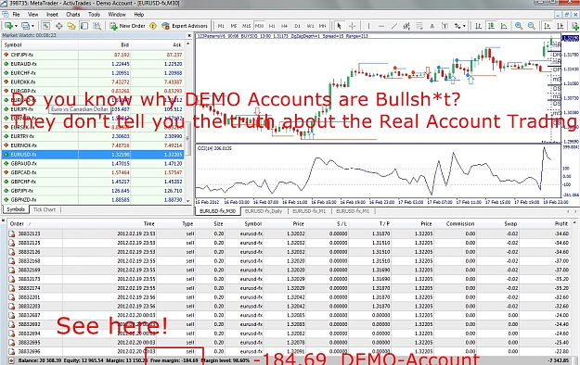Viewport: 580px width, 365px height.
Task: Click the Zoom Out magnifier
Action: point(532,26)
